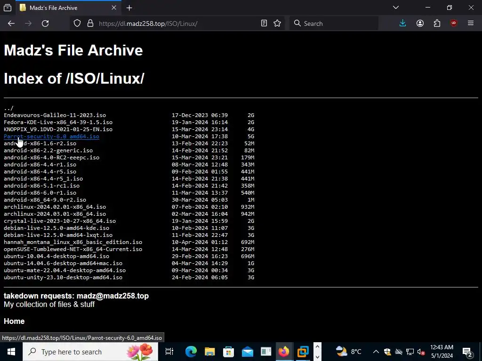482x361 pixels.
Task: Go back to the previous page
Action: click(x=11, y=24)
